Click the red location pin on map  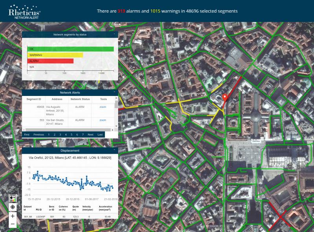[x=225, y=98]
